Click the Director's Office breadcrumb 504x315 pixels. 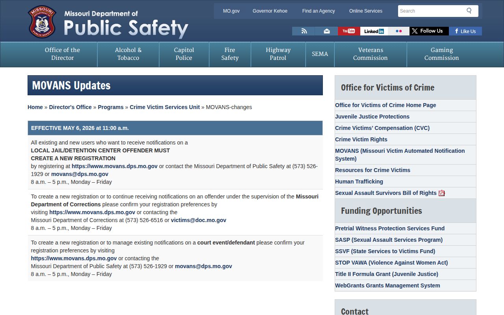pyautogui.click(x=70, y=107)
